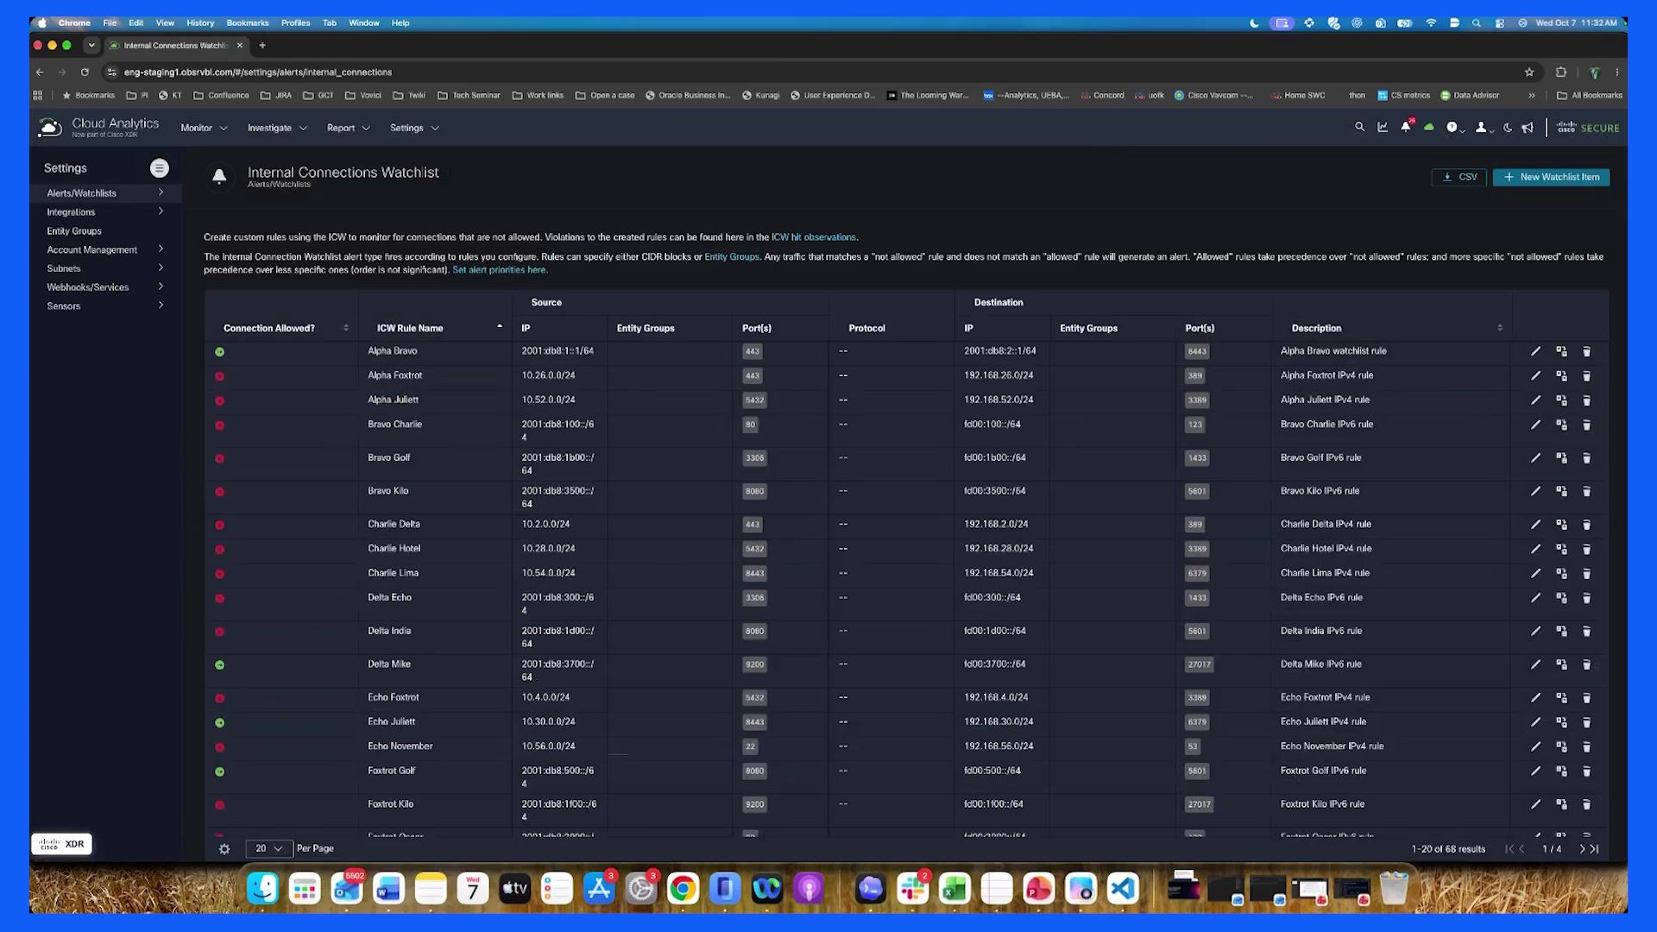Collapse the Settings sidebar with the round menu button
Viewport: 1657px width, 932px height.
tap(159, 168)
